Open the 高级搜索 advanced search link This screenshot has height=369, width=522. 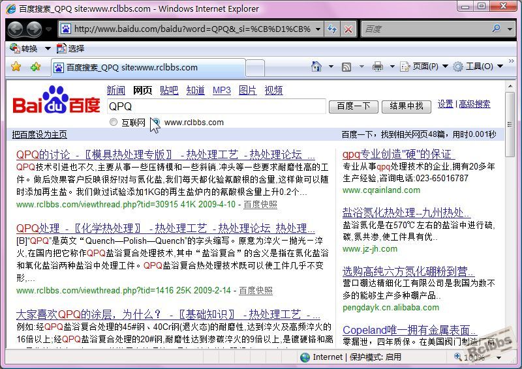click(475, 104)
